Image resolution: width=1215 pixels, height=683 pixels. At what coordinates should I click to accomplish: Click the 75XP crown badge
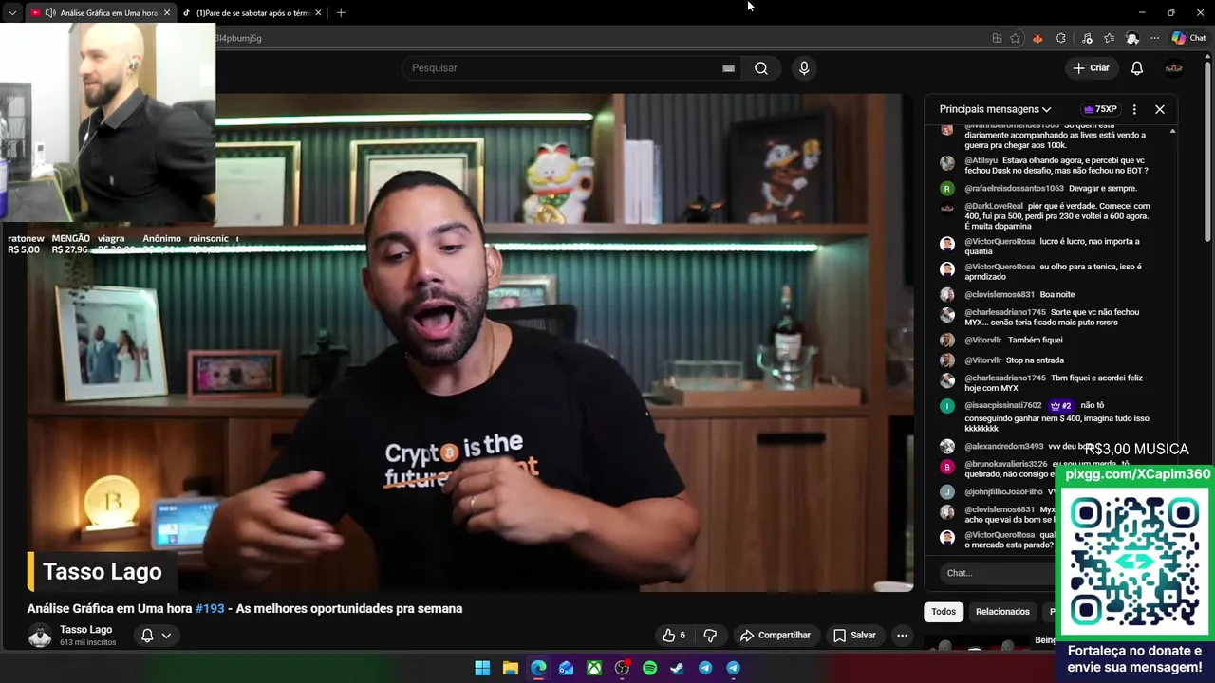1100,109
